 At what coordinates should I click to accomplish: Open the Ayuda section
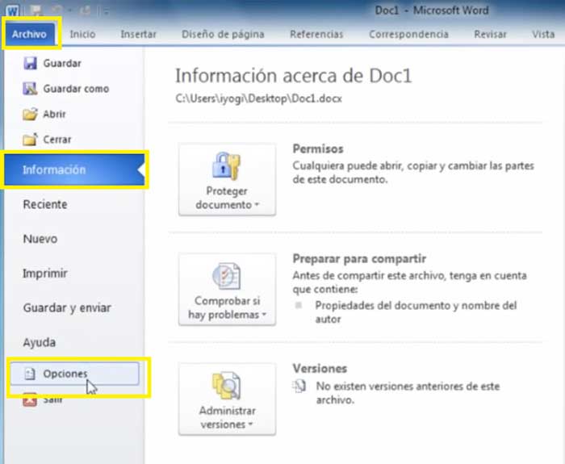point(40,342)
